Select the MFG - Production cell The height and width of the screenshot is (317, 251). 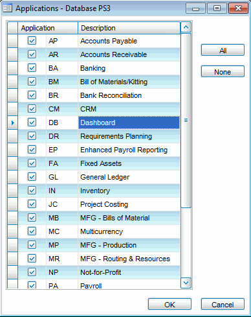point(129,245)
